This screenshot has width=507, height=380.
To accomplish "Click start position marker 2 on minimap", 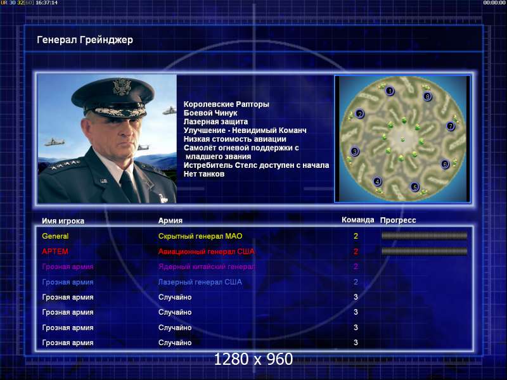I will 359,114.
